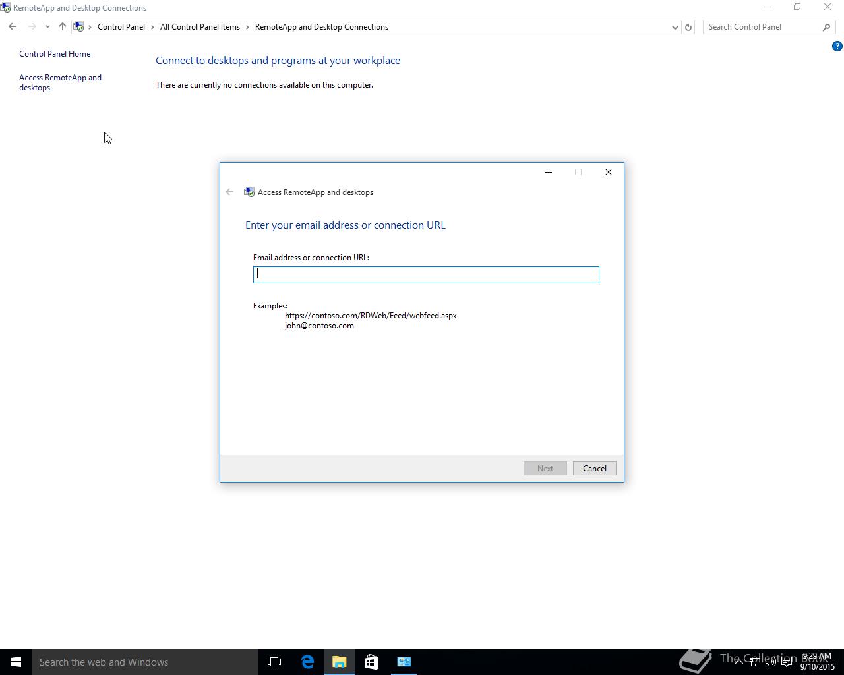Viewport: 844px width, 675px height.
Task: Click the Enter your email address heading
Action: [x=346, y=225]
